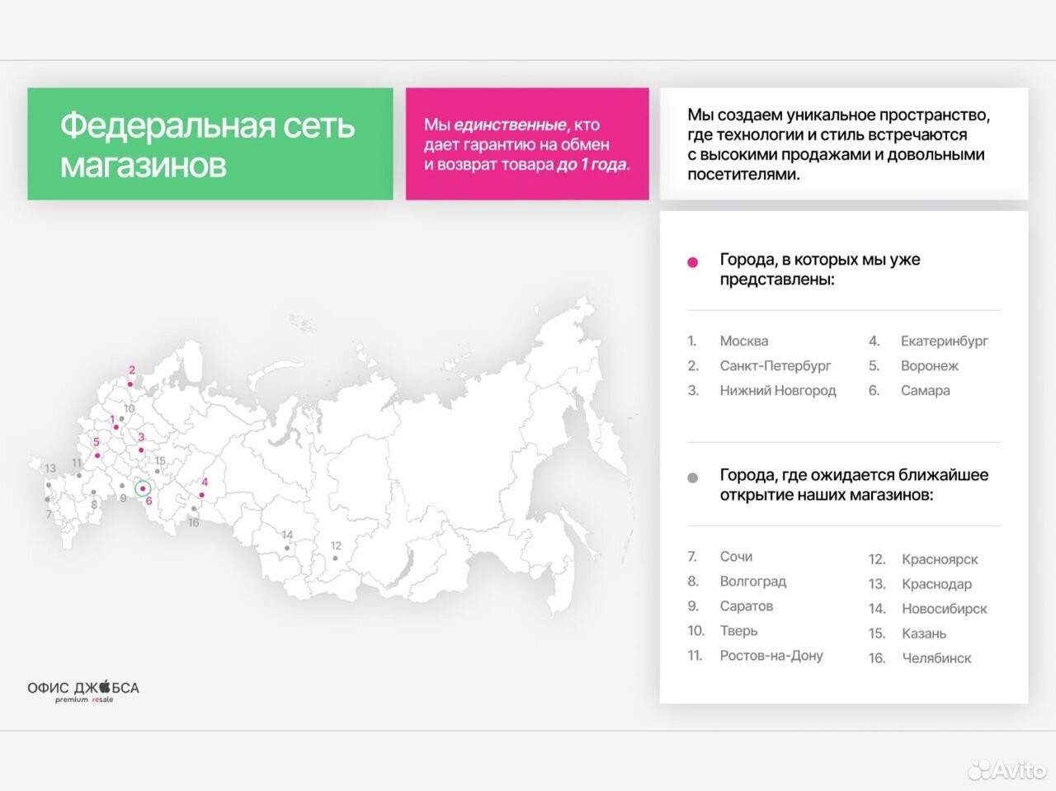Click 'Сочи' in the upcoming list
Screen dimensions: 1056x791
point(736,557)
